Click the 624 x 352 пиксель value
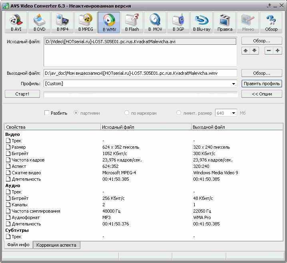Image resolution: width=287 pixels, height=263 pixels. (121, 147)
